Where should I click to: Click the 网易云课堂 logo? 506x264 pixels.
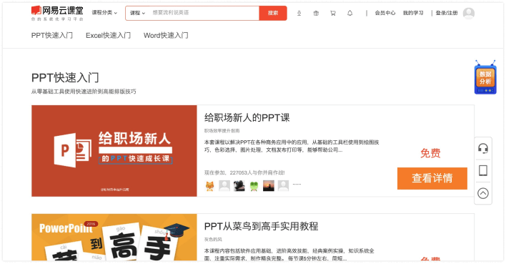(57, 13)
